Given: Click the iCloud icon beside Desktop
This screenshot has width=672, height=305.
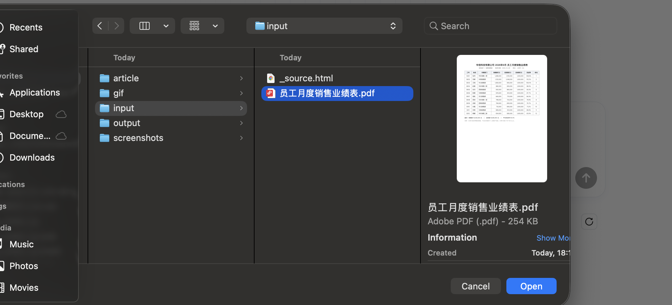Looking at the screenshot, I should click(61, 114).
